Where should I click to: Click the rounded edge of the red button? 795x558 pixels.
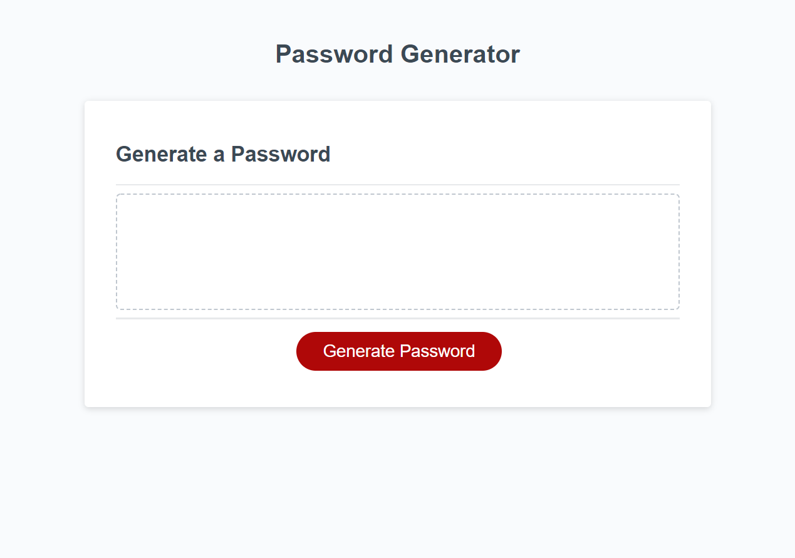click(306, 351)
